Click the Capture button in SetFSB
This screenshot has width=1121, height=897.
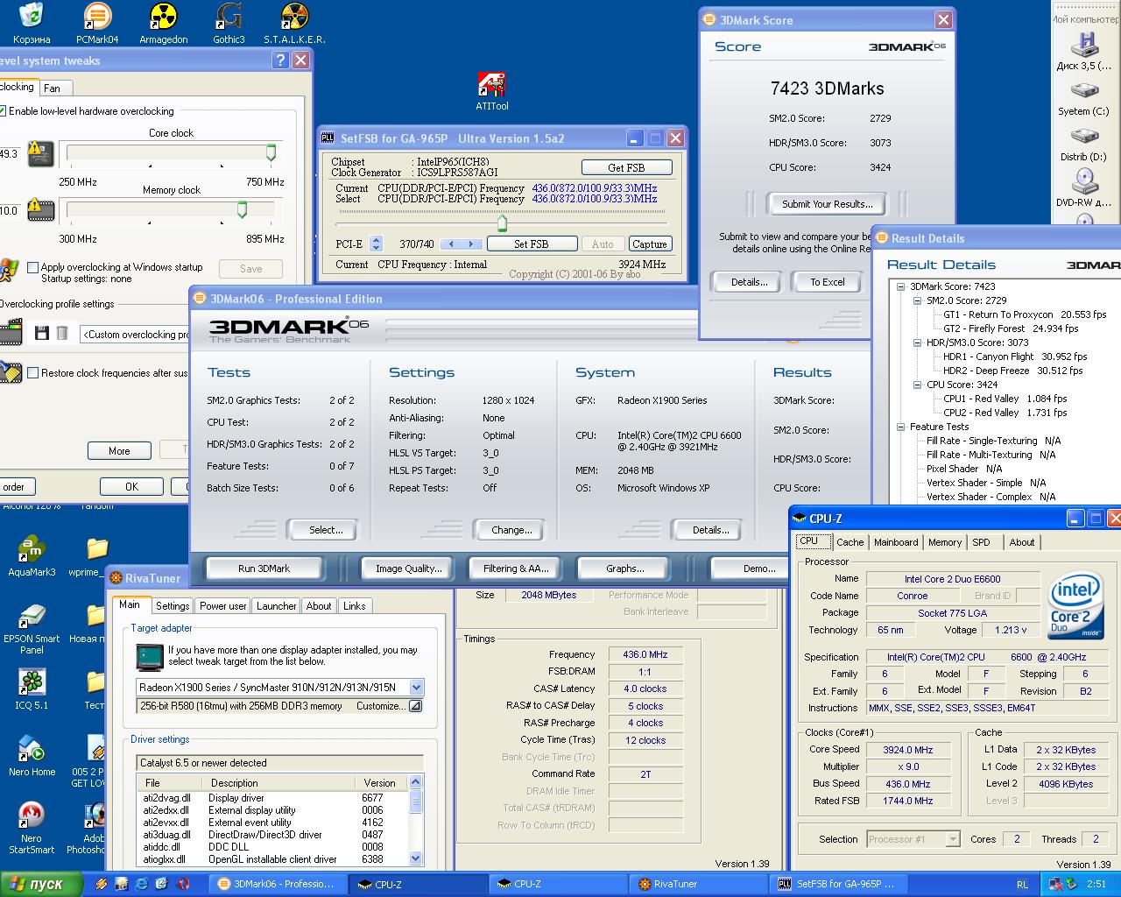[649, 244]
